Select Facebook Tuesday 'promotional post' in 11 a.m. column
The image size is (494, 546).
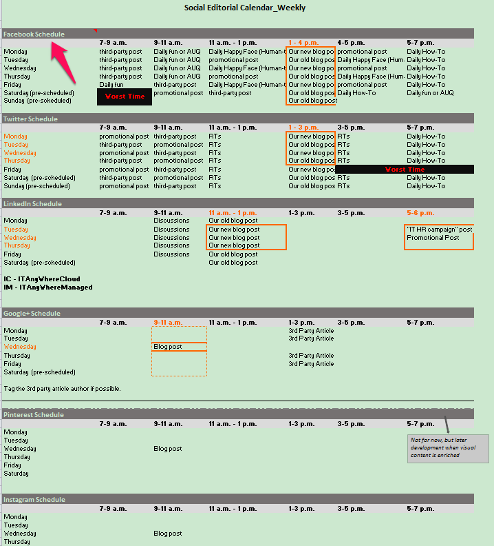pos(233,60)
